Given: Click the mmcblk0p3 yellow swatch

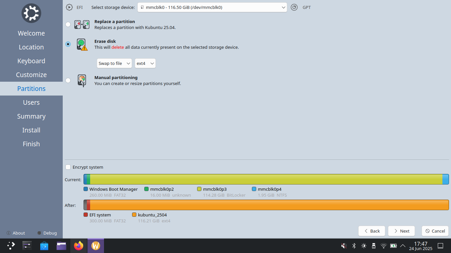Looking at the screenshot, I should click(x=199, y=189).
